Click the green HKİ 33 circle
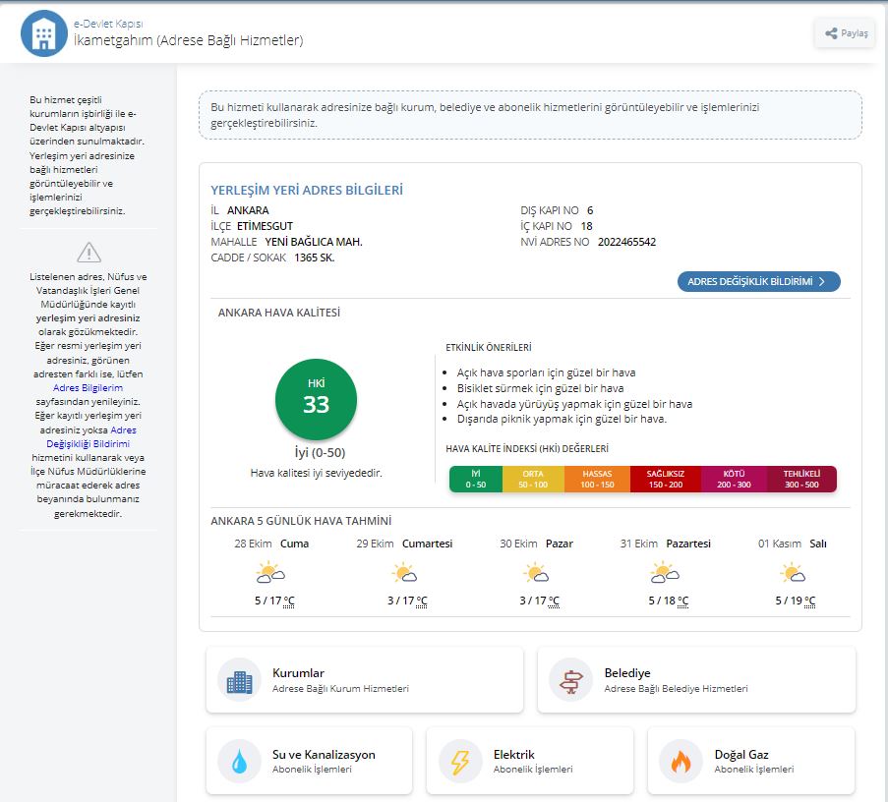Viewport: 888px width, 802px height. coord(316,400)
